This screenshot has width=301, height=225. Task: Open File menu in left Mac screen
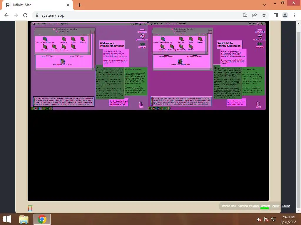click(39, 24)
